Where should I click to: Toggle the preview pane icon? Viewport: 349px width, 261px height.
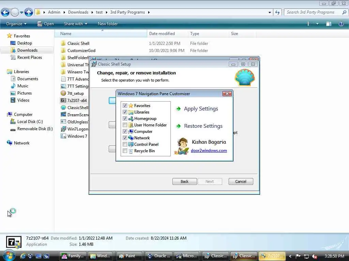pos(329,24)
